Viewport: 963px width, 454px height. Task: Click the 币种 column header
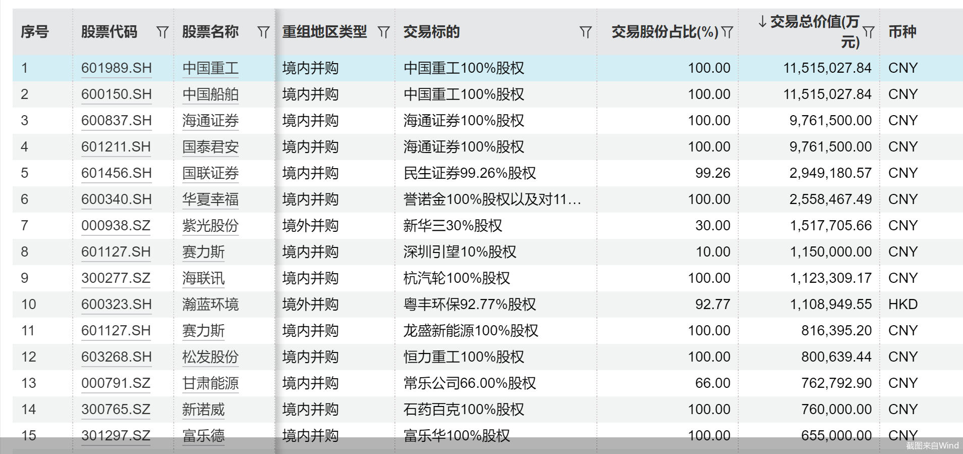pos(902,32)
